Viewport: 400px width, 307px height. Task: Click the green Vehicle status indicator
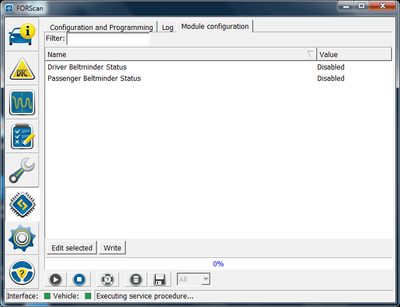point(88,296)
